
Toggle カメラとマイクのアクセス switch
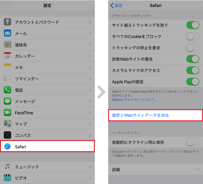[x=193, y=70]
